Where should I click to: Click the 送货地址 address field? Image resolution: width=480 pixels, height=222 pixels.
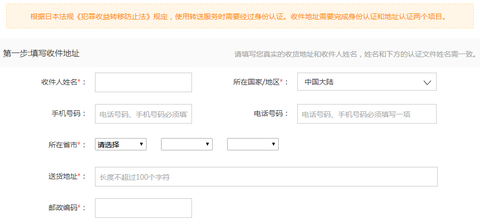(266, 177)
